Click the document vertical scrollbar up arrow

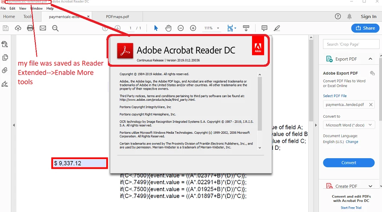click(311, 38)
